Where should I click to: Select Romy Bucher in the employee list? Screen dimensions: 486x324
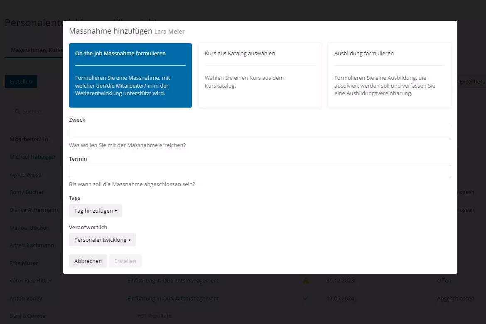(27, 192)
